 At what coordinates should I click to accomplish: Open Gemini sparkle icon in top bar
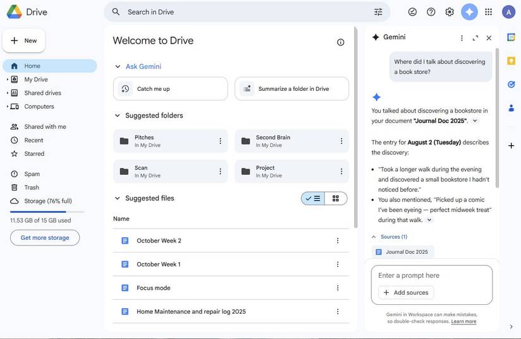(469, 12)
